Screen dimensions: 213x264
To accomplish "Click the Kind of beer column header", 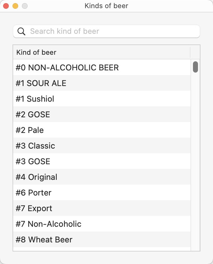I will click(x=101, y=52).
